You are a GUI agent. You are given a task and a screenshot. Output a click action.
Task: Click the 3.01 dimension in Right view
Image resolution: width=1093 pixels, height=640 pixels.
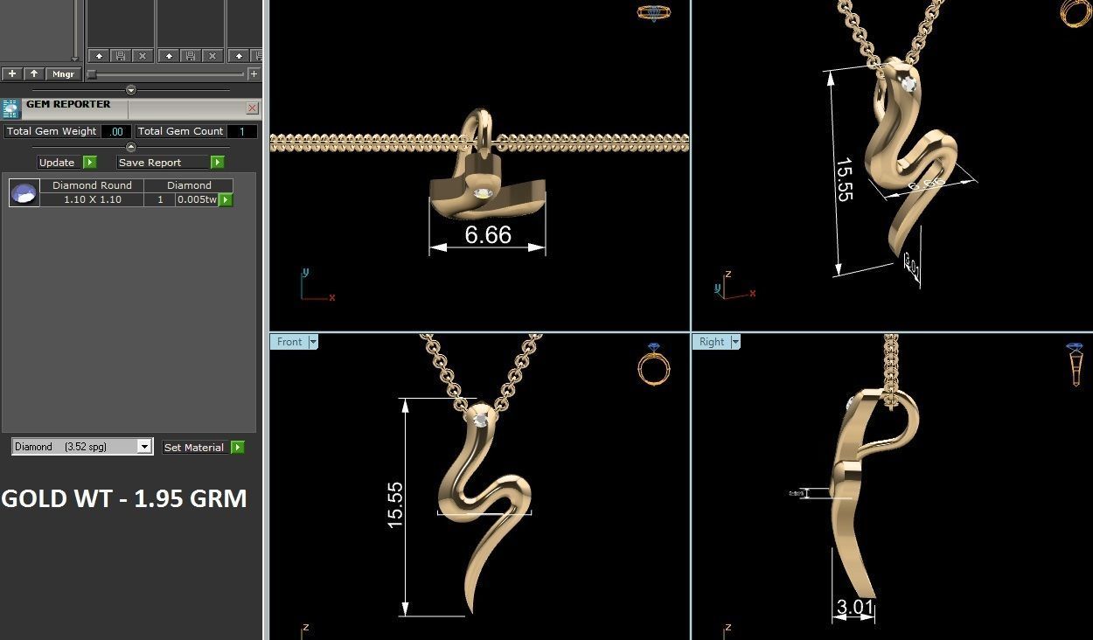point(854,607)
